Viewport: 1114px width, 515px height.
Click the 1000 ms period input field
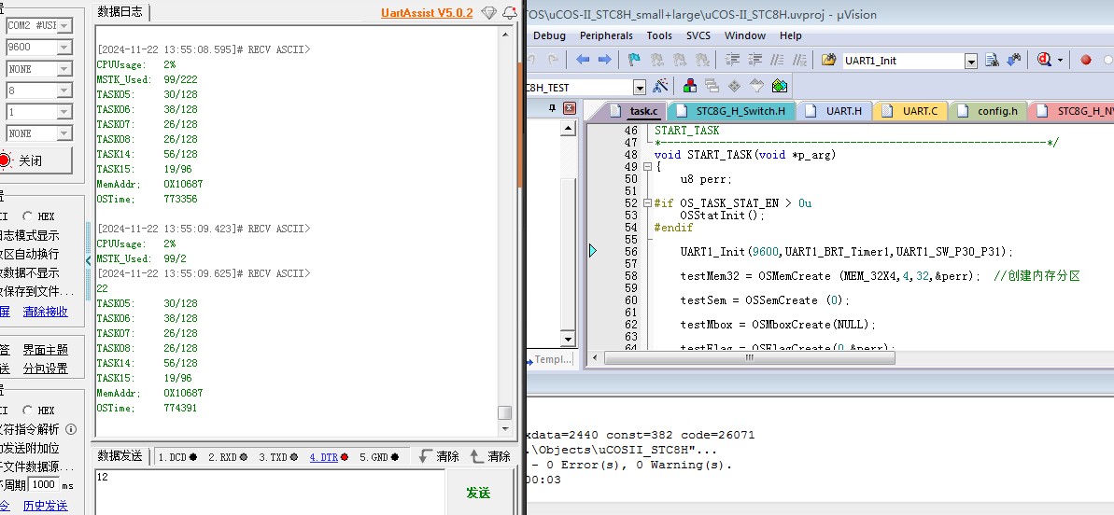tap(44, 484)
